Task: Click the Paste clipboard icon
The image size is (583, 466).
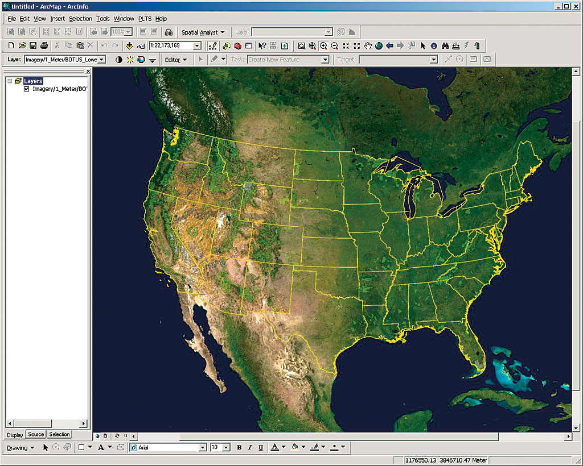Action: (80, 45)
